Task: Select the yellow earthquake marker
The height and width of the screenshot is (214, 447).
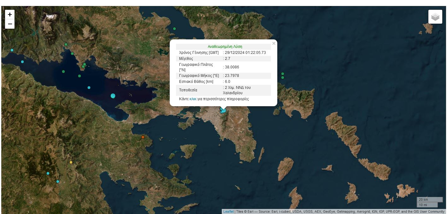Action: click(x=71, y=162)
